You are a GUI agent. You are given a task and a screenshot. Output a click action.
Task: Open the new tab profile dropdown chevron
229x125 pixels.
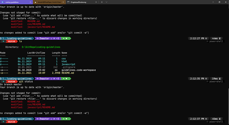(x=106, y=2)
